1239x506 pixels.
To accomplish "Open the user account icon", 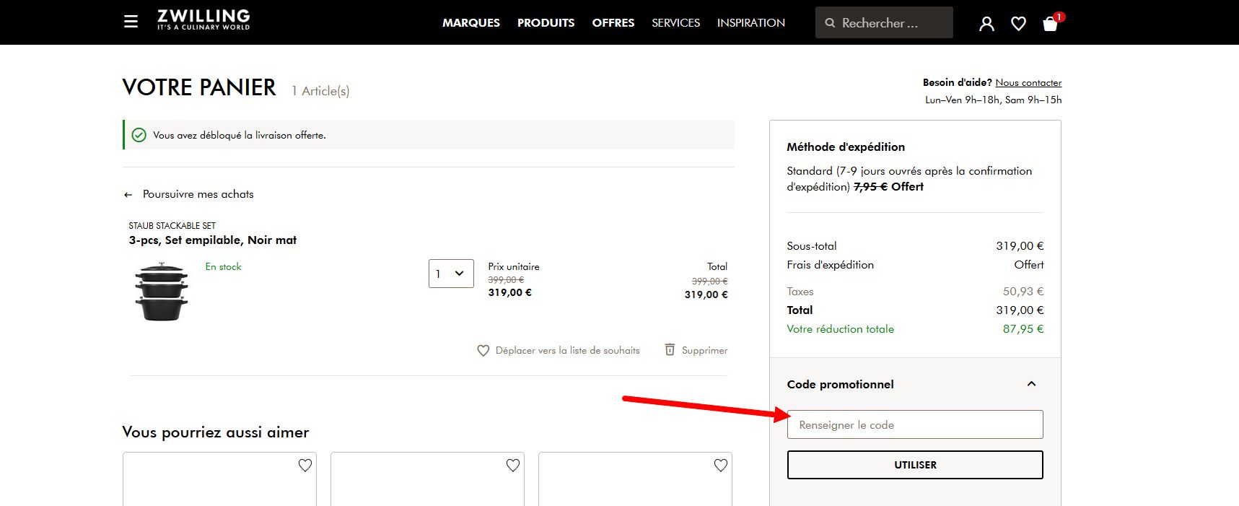I will coord(986,24).
